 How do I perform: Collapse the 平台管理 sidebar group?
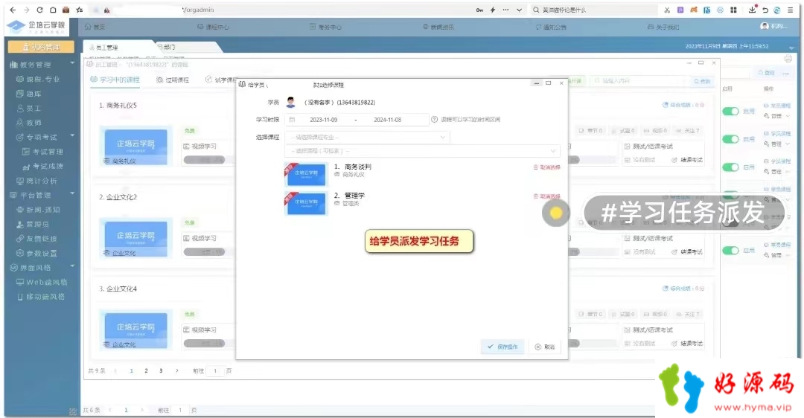point(72,194)
